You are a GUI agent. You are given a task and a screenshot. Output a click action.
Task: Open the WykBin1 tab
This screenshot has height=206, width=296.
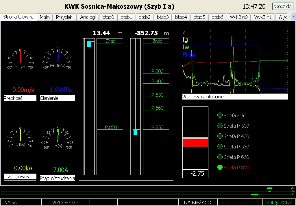coord(263,17)
